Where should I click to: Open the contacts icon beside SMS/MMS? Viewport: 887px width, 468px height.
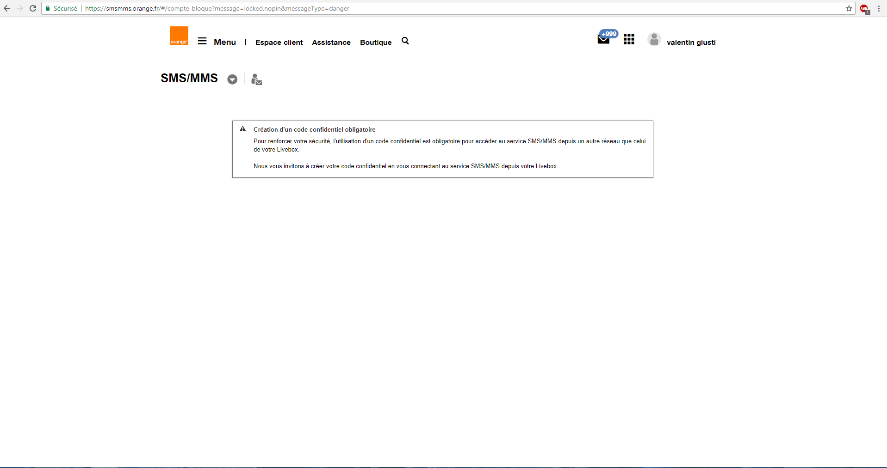(256, 79)
